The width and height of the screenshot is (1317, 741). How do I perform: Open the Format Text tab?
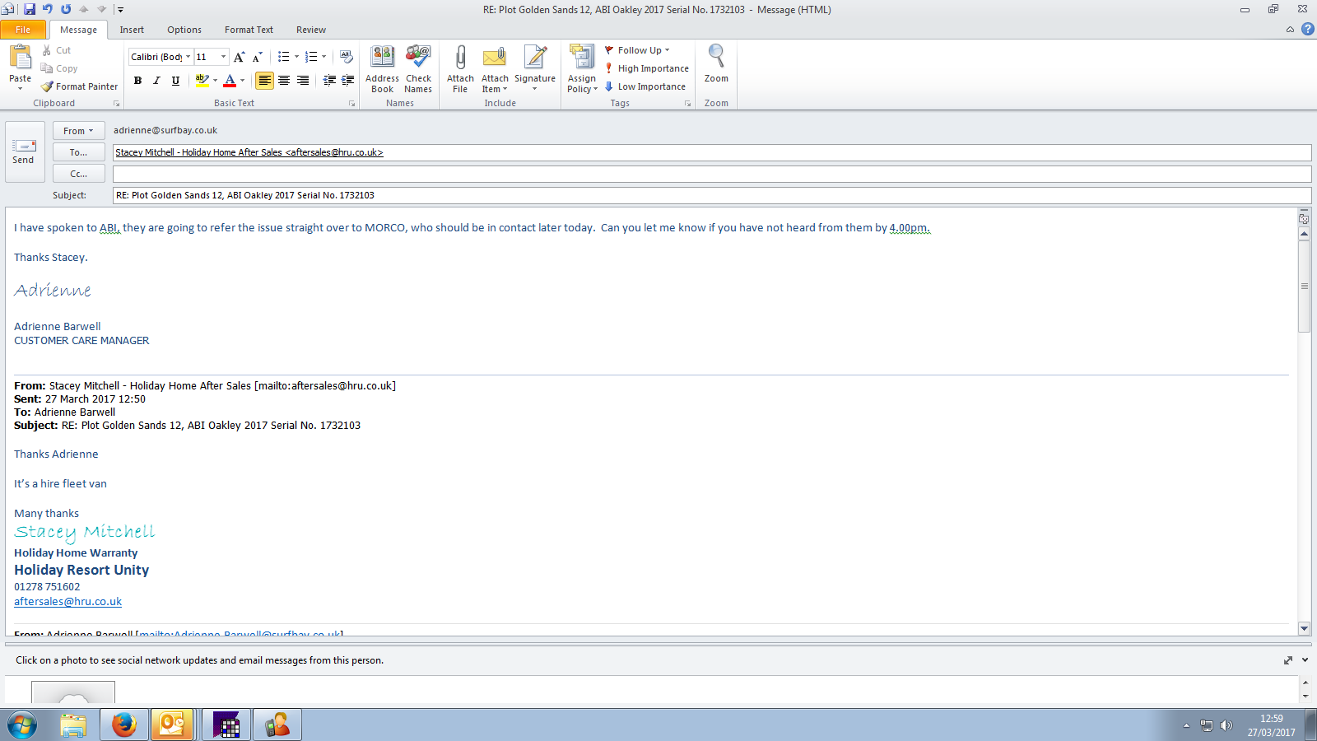(249, 30)
